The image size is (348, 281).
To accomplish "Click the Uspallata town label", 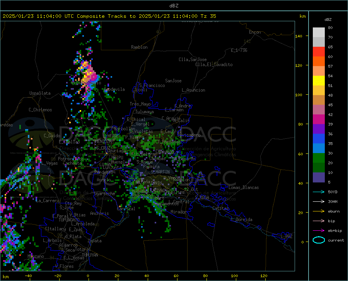I will (x=40, y=93).
